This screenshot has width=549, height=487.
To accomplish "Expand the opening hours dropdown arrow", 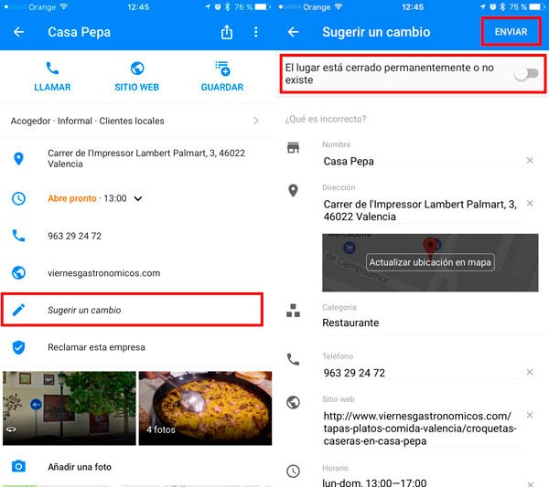I will tap(138, 198).
